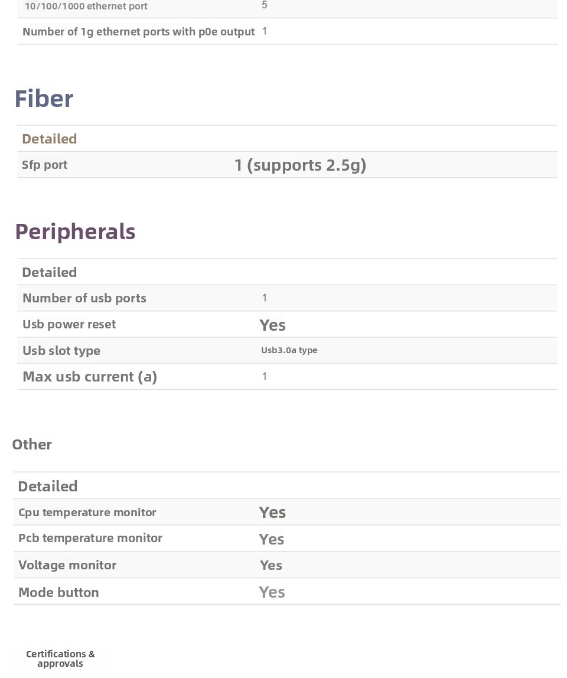
Task: Select the Yes value beside Mode button
Action: pyautogui.click(x=272, y=592)
